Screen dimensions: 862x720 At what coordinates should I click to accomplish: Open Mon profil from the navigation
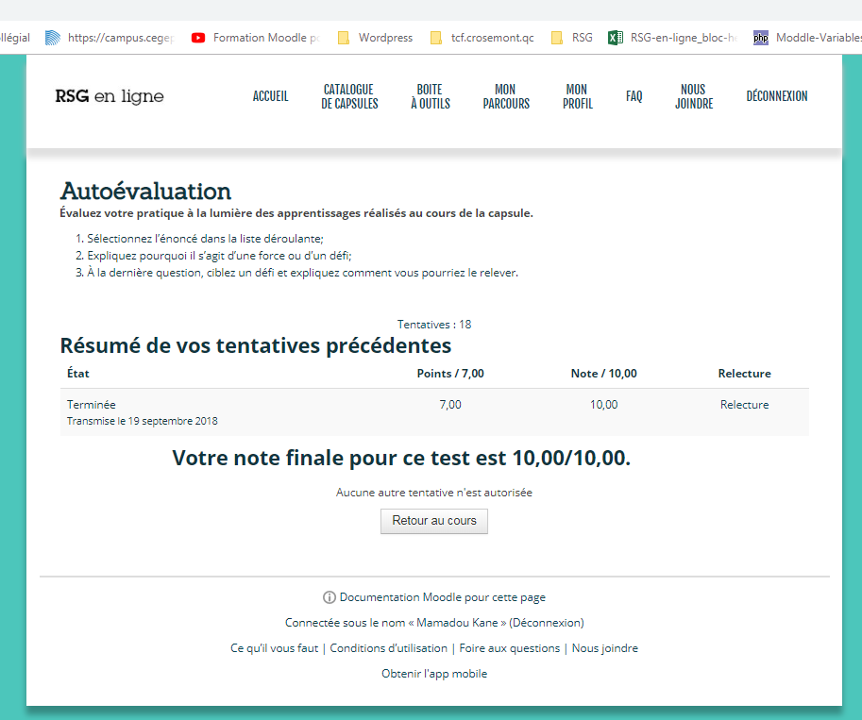[x=577, y=96]
